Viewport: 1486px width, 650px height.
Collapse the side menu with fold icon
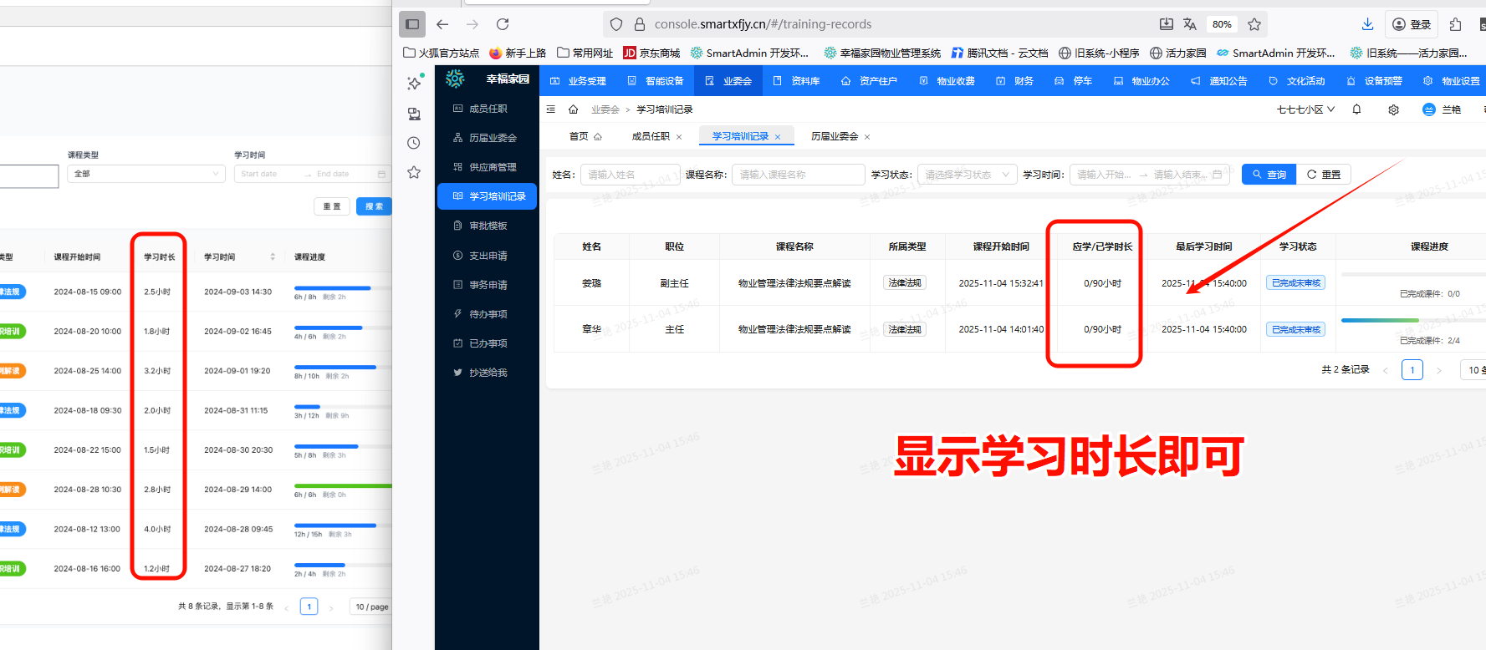(x=550, y=109)
